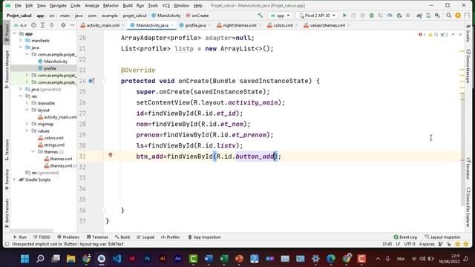Open App Inspection tool window
Screen dimensions: 475x267
(205, 237)
